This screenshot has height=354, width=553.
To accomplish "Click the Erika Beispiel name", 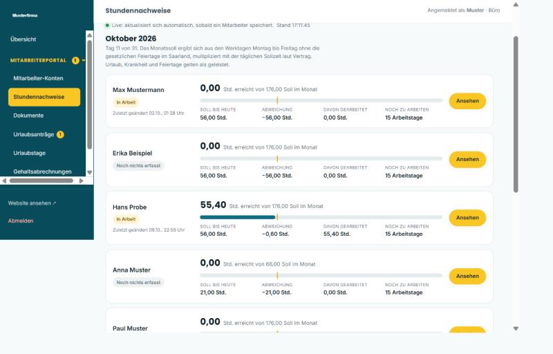I will [132, 153].
